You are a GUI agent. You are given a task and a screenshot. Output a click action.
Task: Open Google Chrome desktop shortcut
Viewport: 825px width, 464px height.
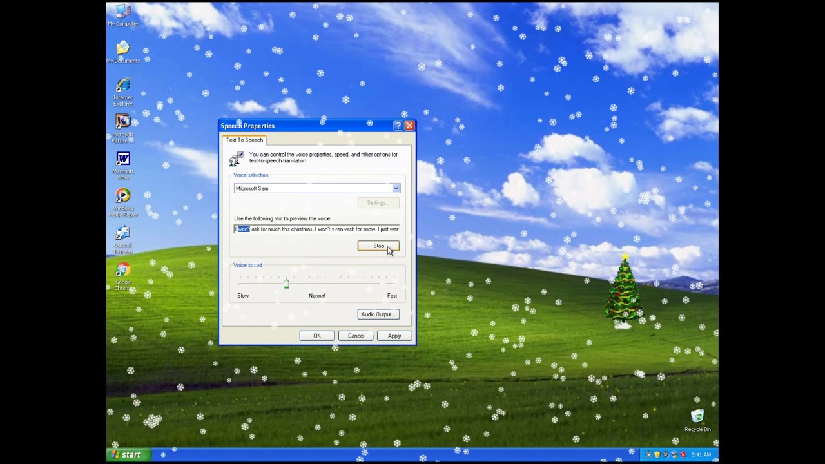click(122, 276)
